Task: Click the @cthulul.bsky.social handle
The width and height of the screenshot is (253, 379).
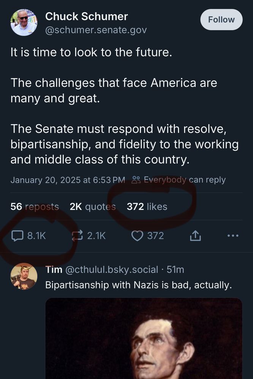Action: (x=112, y=269)
